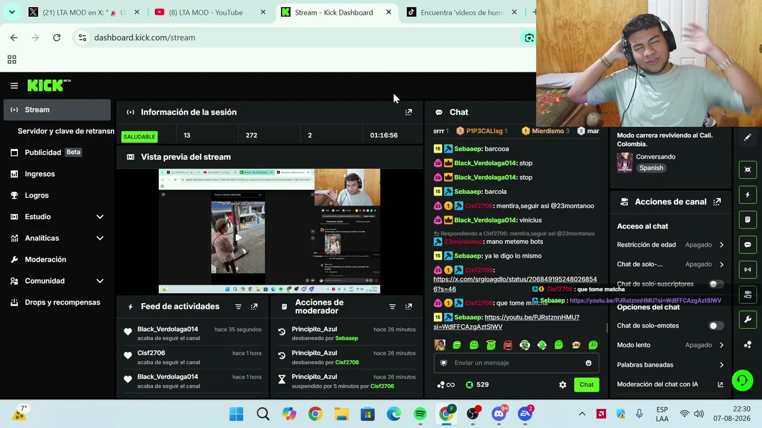The height and width of the screenshot is (428, 762).
Task: Toggle Chat de solo-suscriptores switch
Action: click(x=716, y=284)
